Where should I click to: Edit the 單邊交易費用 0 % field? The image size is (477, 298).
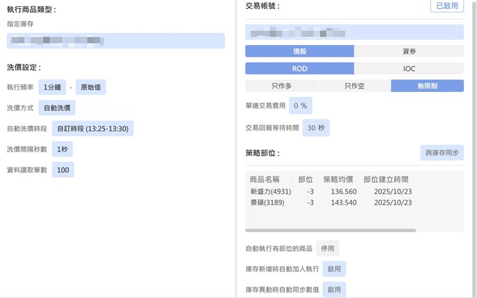pyautogui.click(x=300, y=105)
